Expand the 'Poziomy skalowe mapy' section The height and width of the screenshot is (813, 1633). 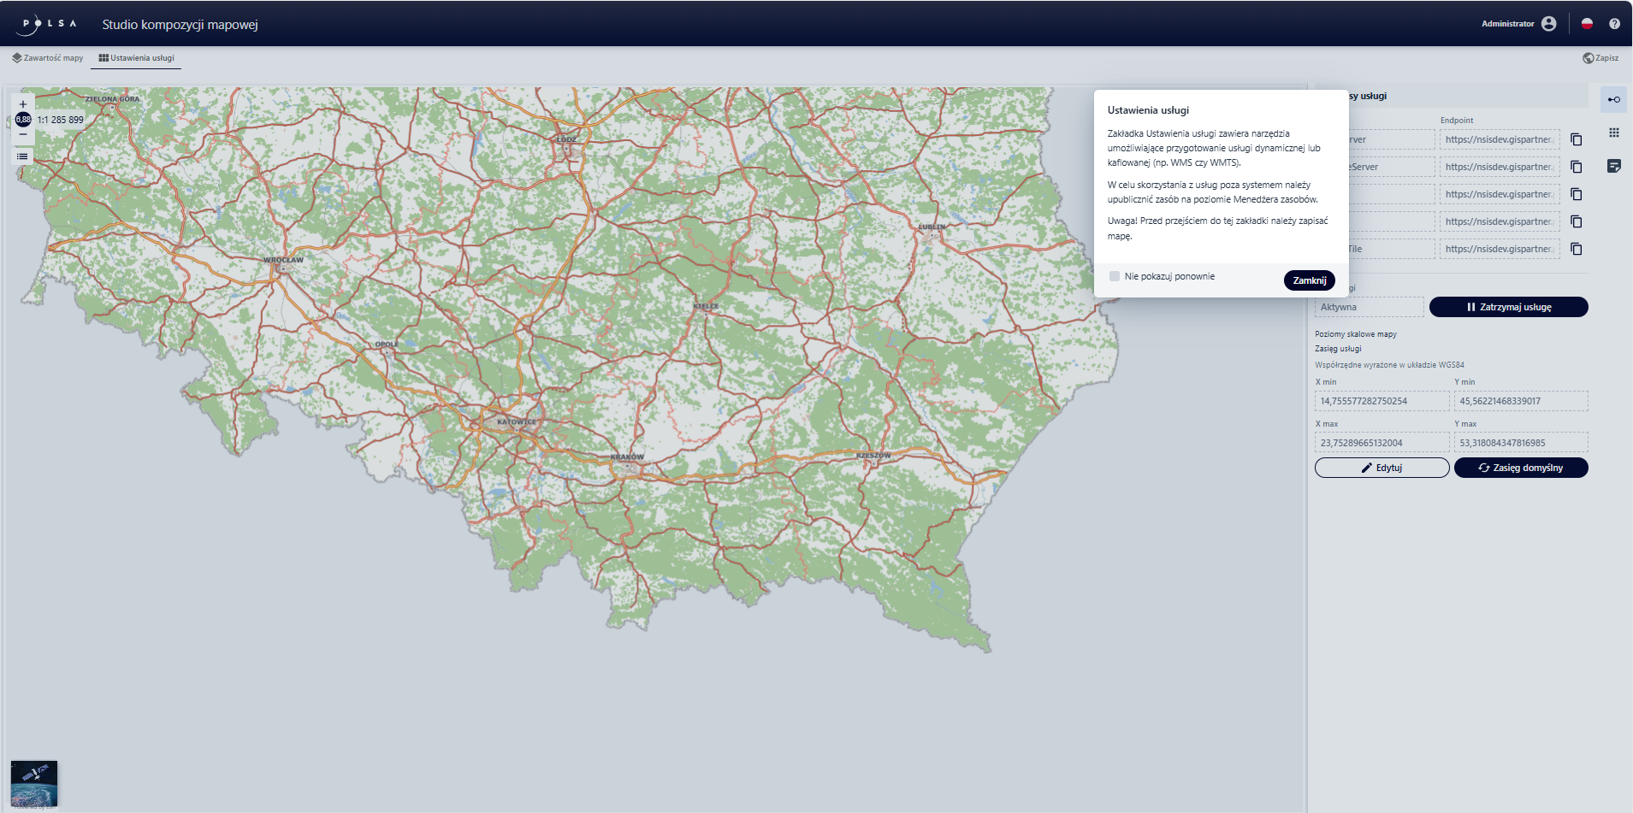[x=1355, y=334]
